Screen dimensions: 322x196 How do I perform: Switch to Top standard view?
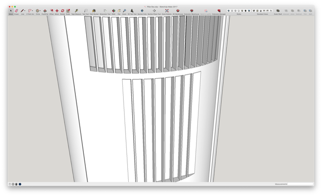click(x=257, y=11)
